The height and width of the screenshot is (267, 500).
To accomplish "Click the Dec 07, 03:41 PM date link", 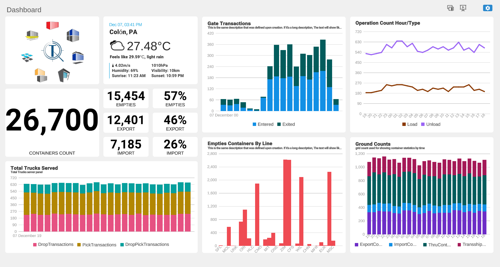I will tap(125, 25).
